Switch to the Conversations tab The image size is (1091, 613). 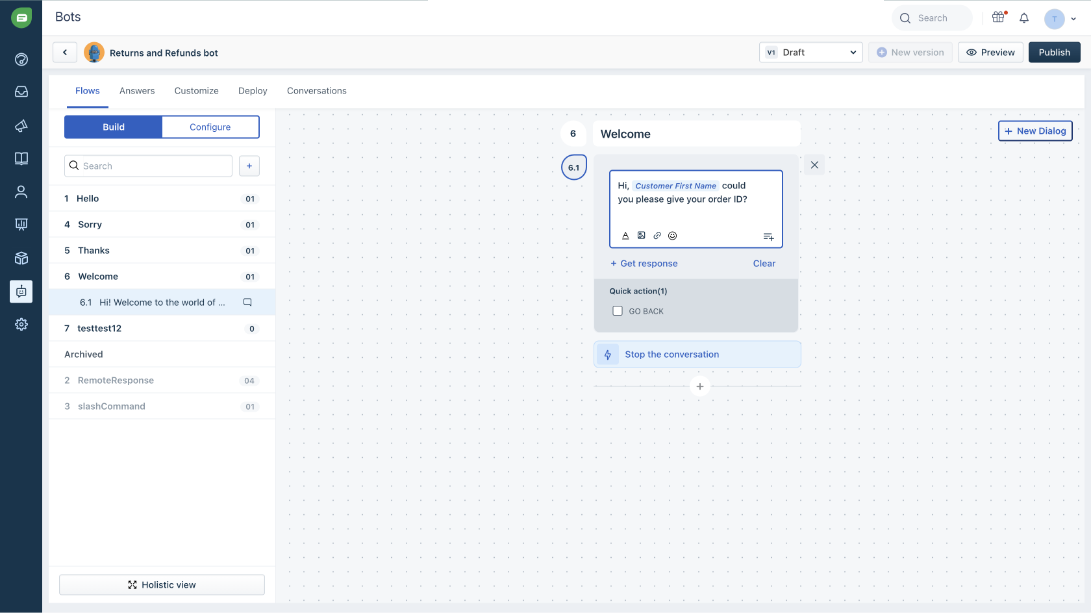[x=316, y=91]
